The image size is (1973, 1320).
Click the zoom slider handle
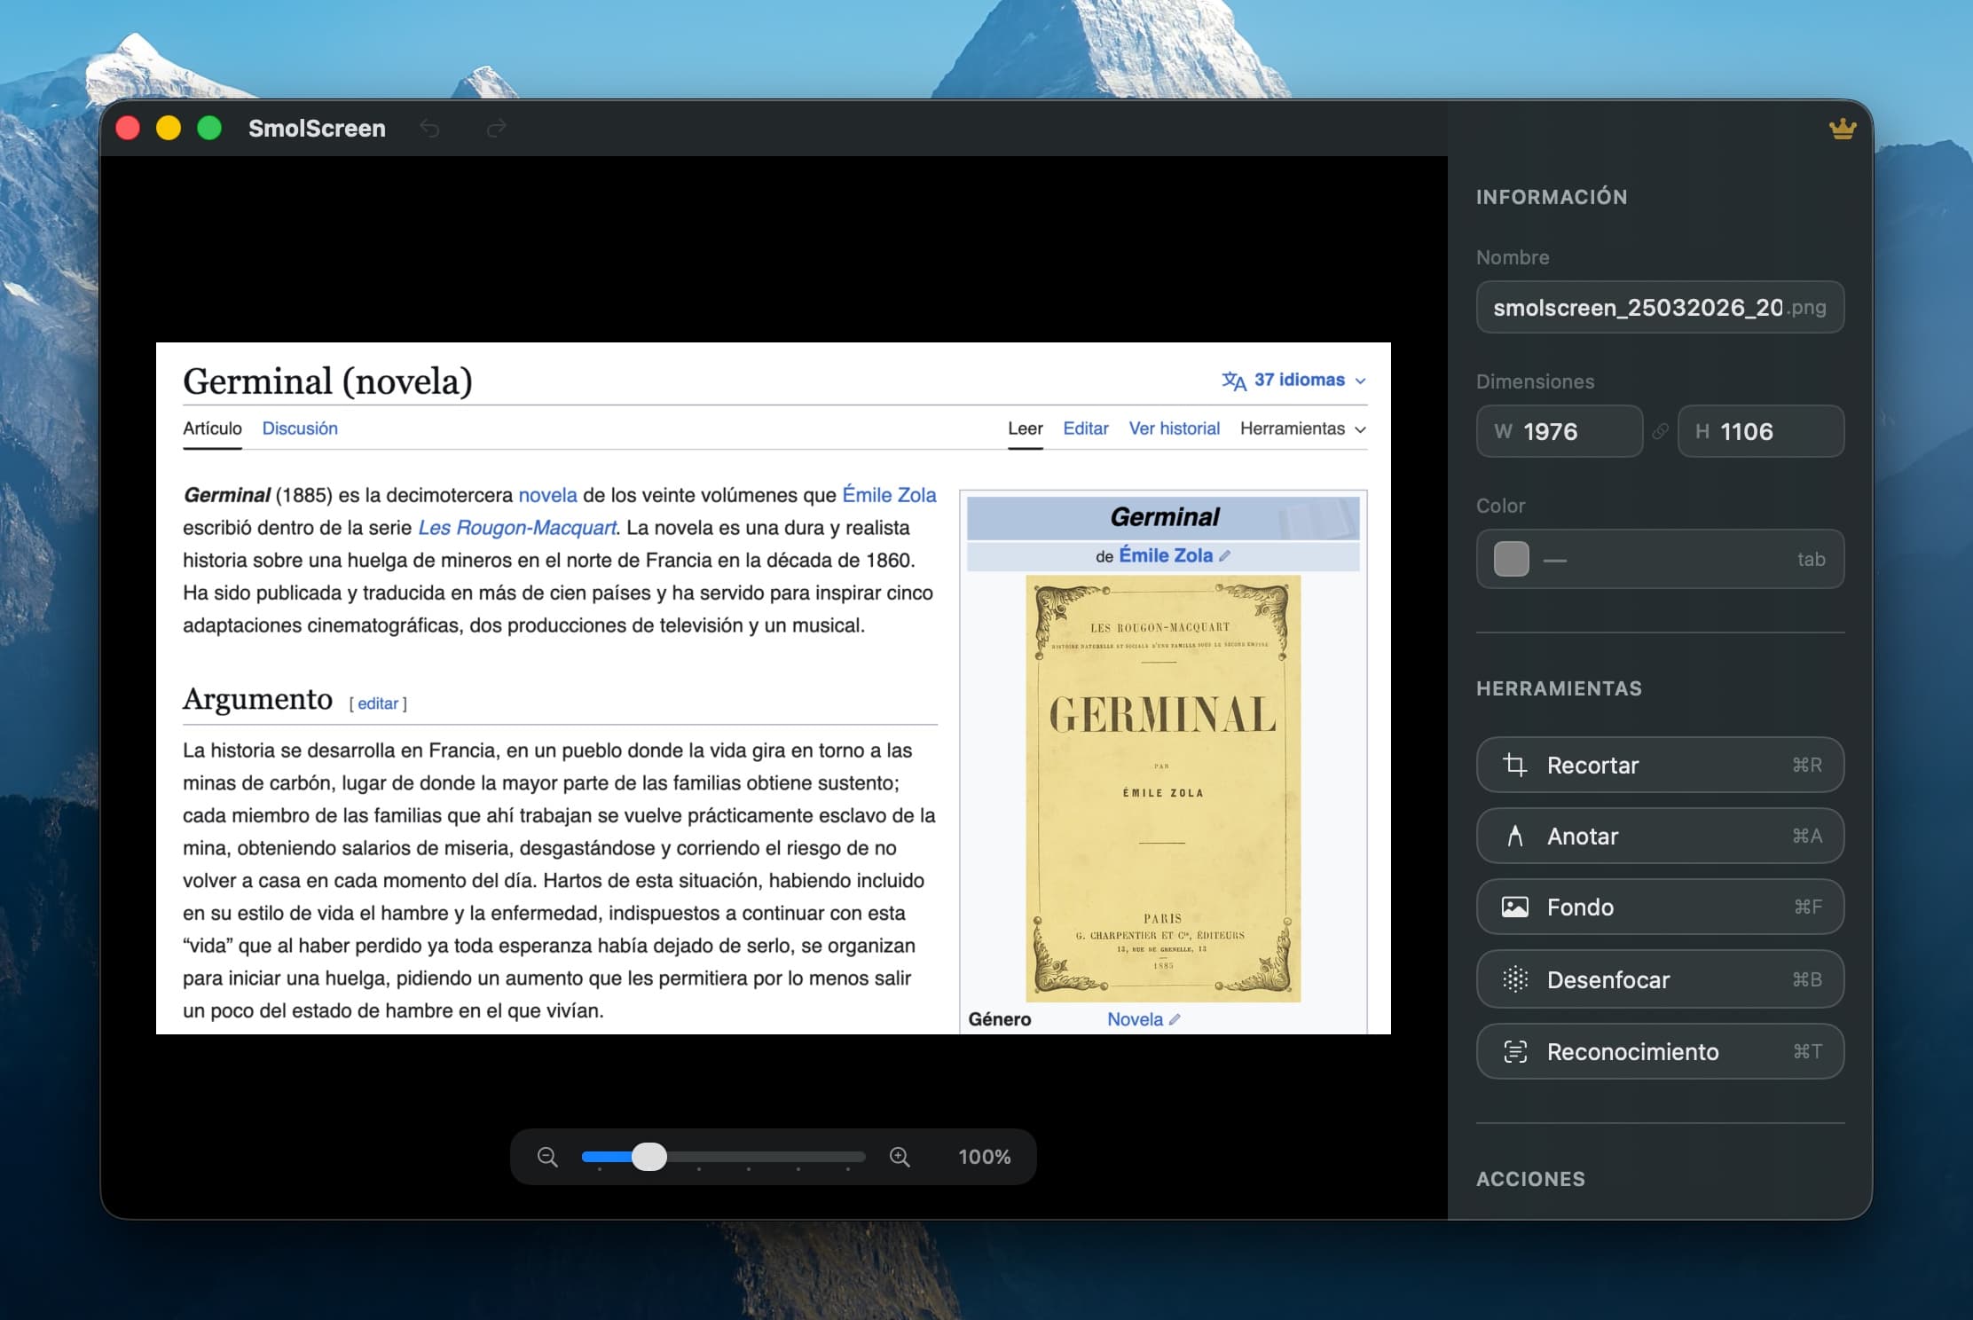point(649,1157)
